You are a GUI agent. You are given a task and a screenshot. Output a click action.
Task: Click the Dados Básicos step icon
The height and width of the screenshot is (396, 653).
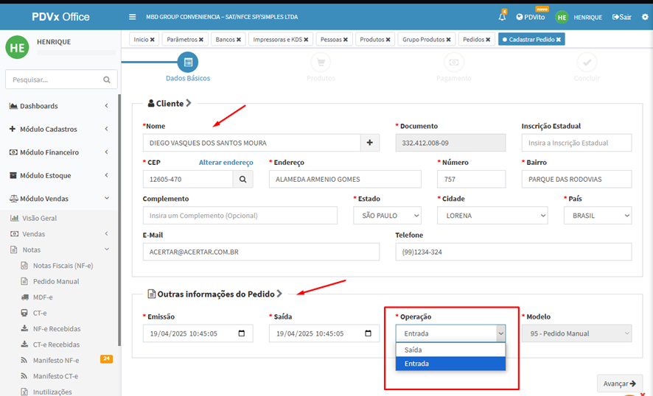188,63
